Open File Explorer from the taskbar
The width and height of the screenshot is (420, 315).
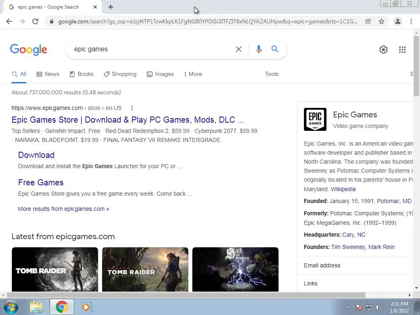pos(37,307)
